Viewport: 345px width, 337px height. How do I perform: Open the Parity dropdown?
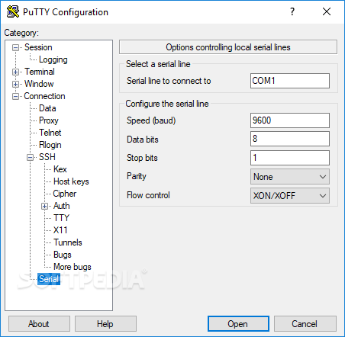(x=290, y=177)
